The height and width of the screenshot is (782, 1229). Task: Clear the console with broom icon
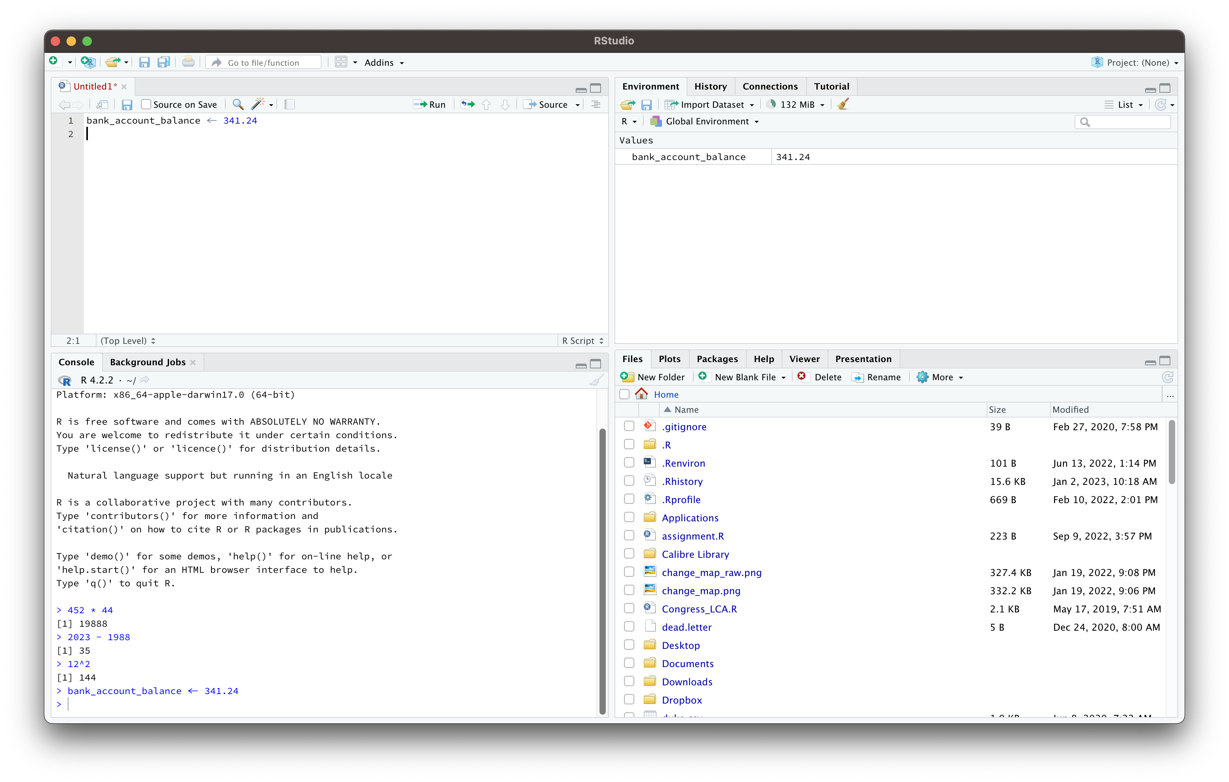pos(596,380)
